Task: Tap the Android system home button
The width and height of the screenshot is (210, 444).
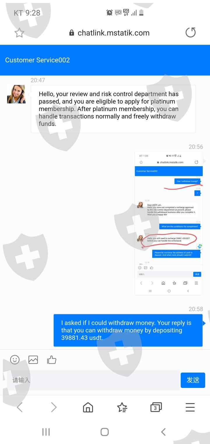Action: [105, 432]
